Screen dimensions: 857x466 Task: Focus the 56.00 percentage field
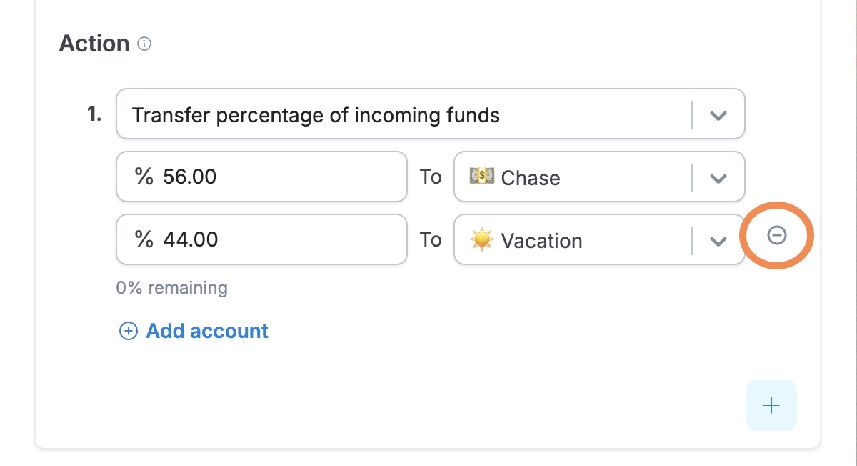261,177
